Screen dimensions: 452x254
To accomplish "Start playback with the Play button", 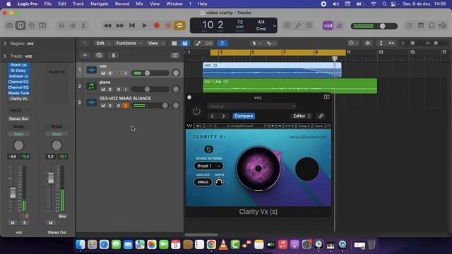I will click(x=144, y=25).
